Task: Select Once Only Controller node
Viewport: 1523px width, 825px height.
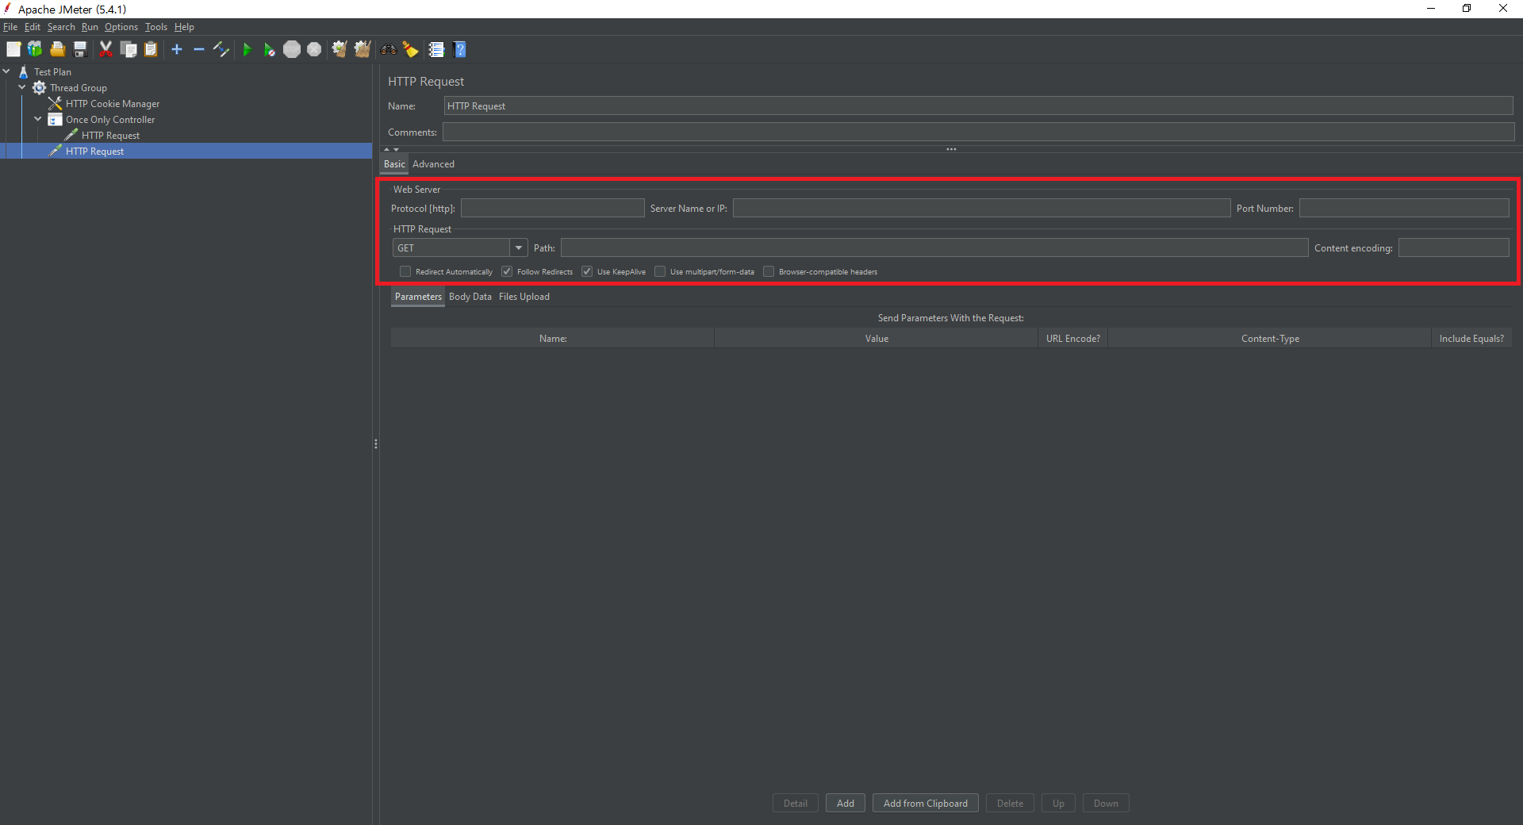Action: [110, 119]
